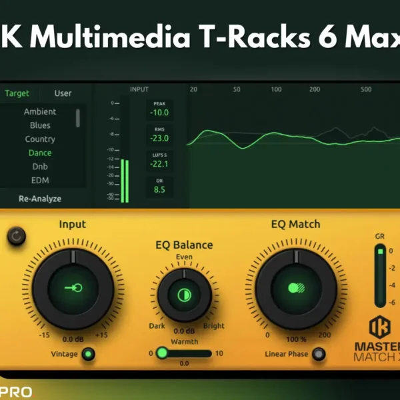Viewport: 400px width, 400px height.
Task: Switch to the User tab
Action: (x=63, y=93)
